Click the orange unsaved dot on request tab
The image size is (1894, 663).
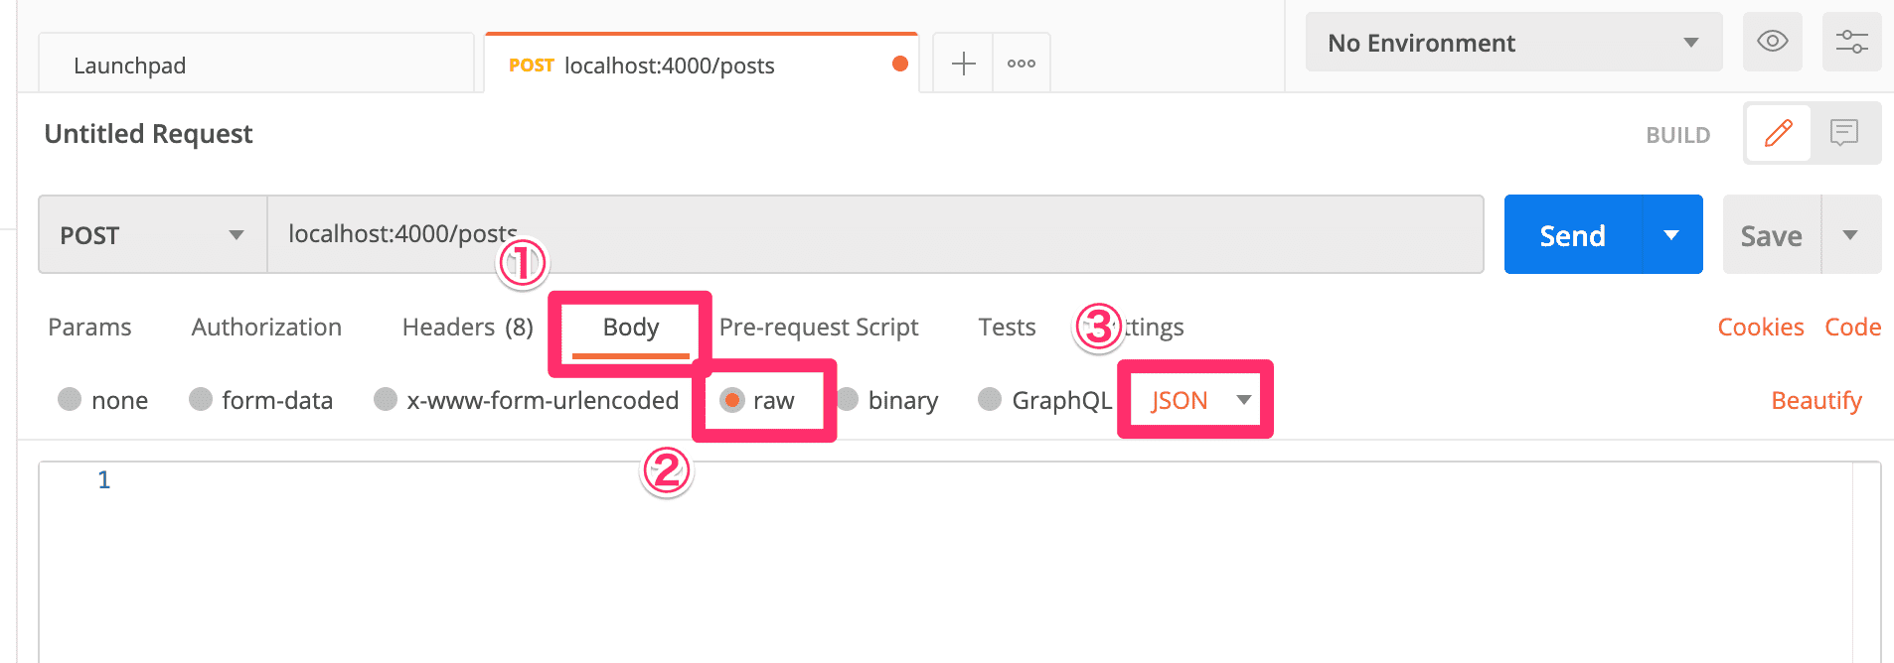tap(900, 64)
